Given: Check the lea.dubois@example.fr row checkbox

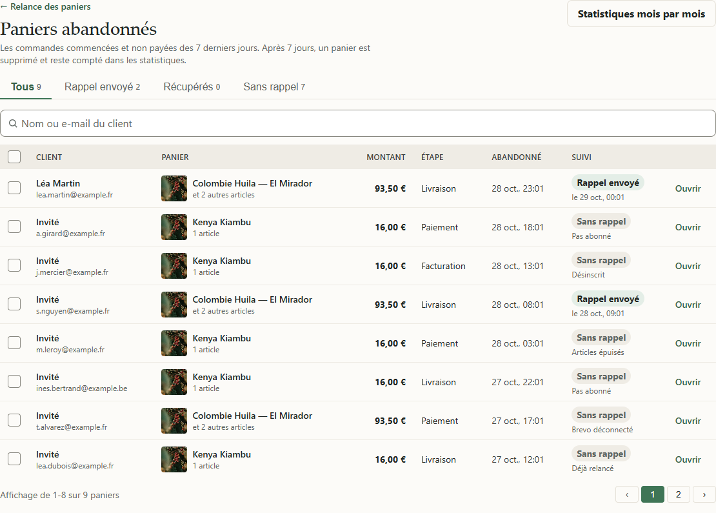Looking at the screenshot, I should click(14, 459).
